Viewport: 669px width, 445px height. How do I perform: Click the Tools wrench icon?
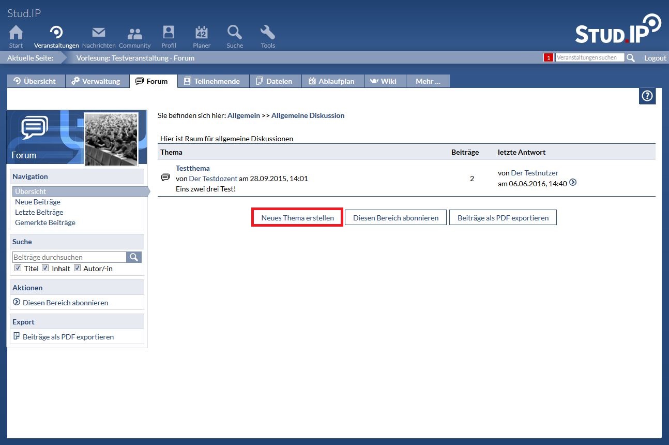point(268,33)
